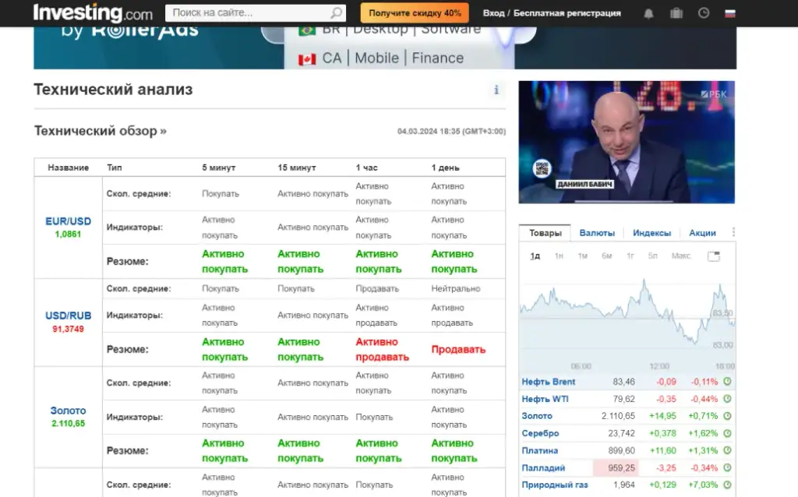Click the timestamp 04.03.2024 18:35

(451, 131)
